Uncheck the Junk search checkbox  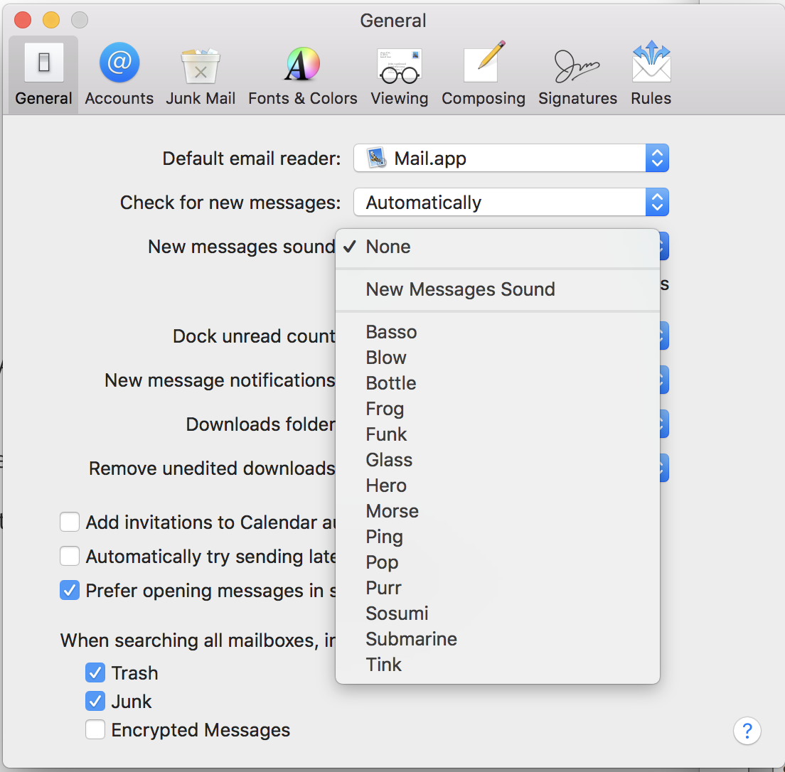coord(95,701)
